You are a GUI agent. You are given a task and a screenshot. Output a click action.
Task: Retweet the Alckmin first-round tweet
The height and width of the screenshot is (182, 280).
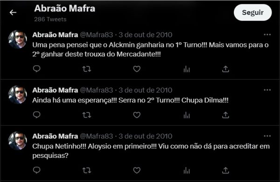click(x=87, y=69)
